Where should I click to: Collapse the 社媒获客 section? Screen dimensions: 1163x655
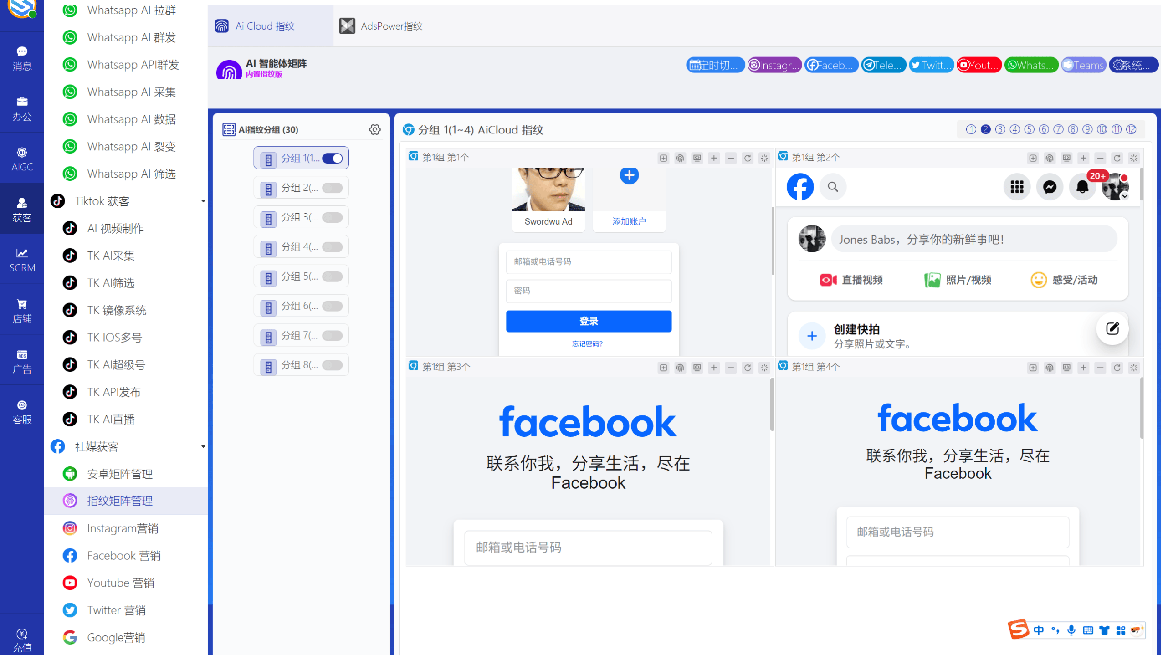203,447
